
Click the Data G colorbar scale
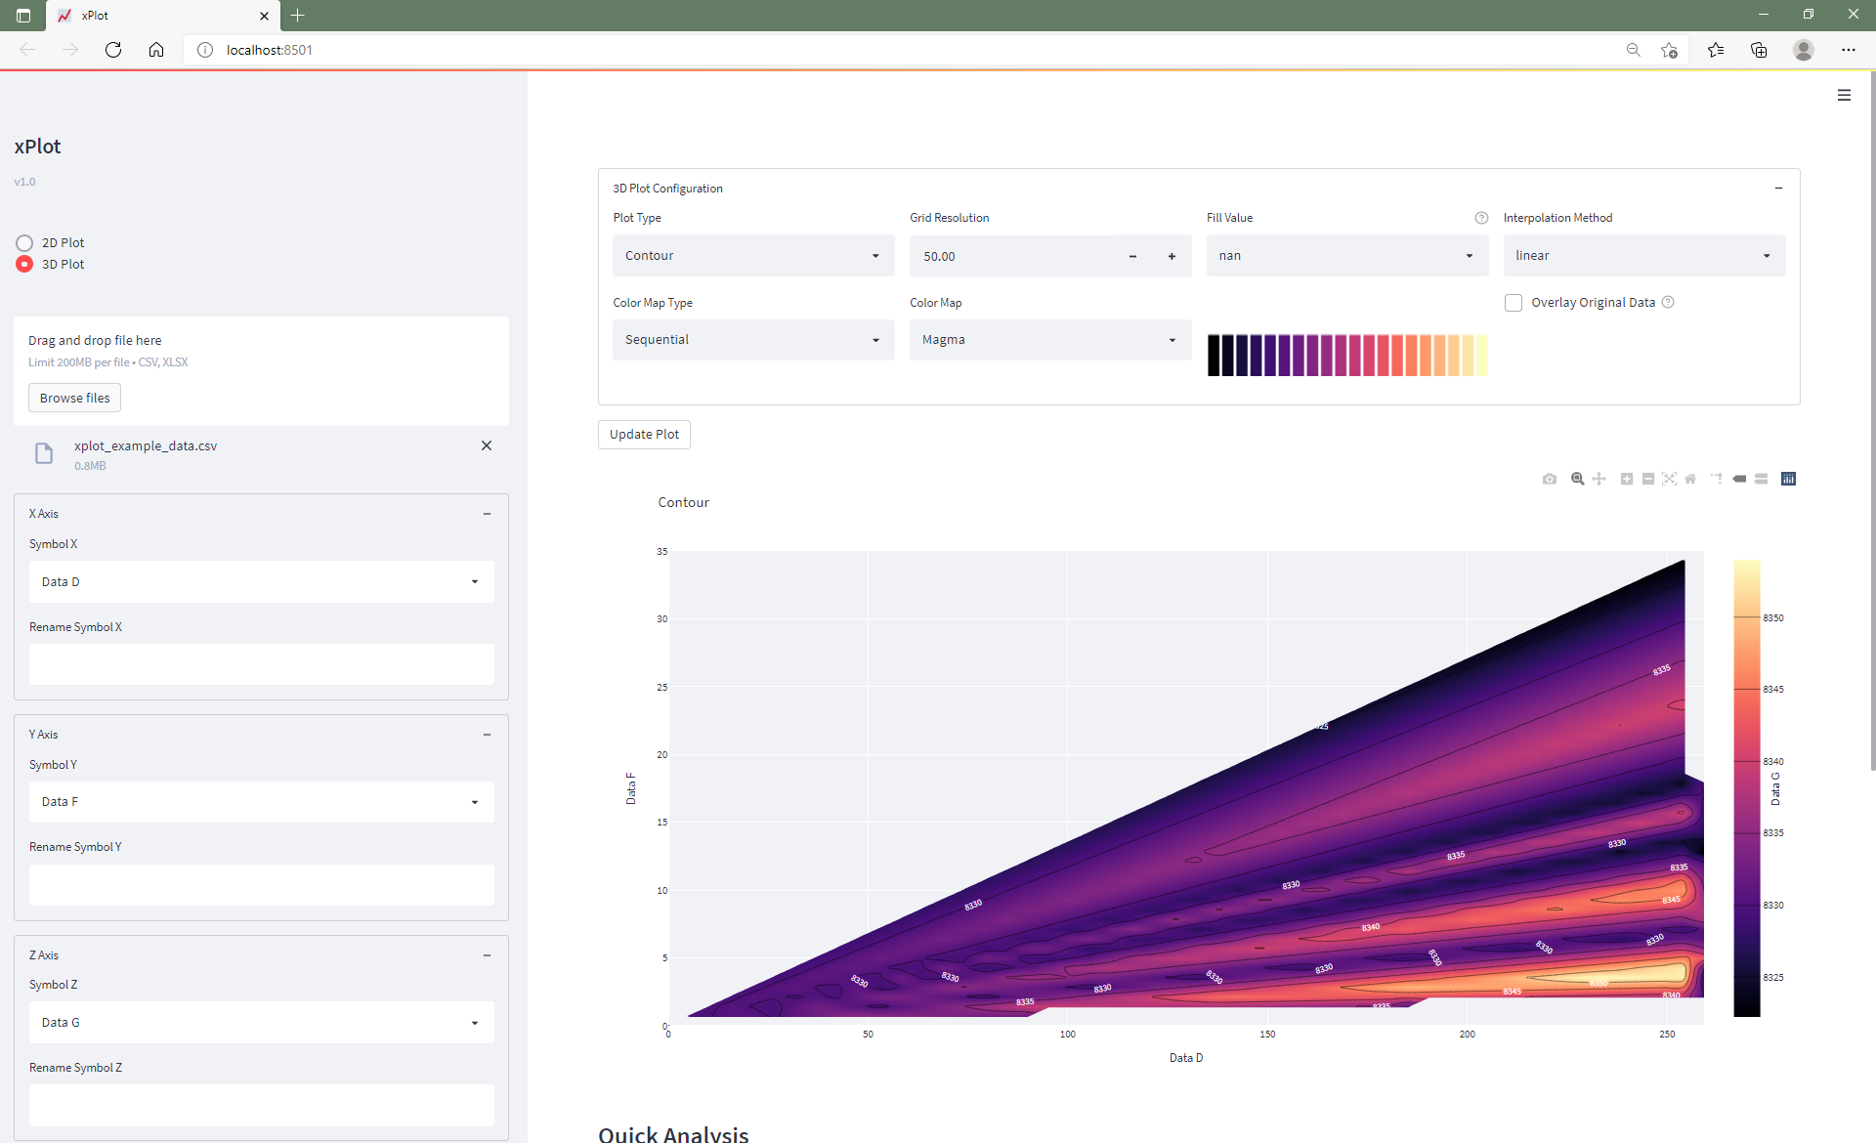1747,787
